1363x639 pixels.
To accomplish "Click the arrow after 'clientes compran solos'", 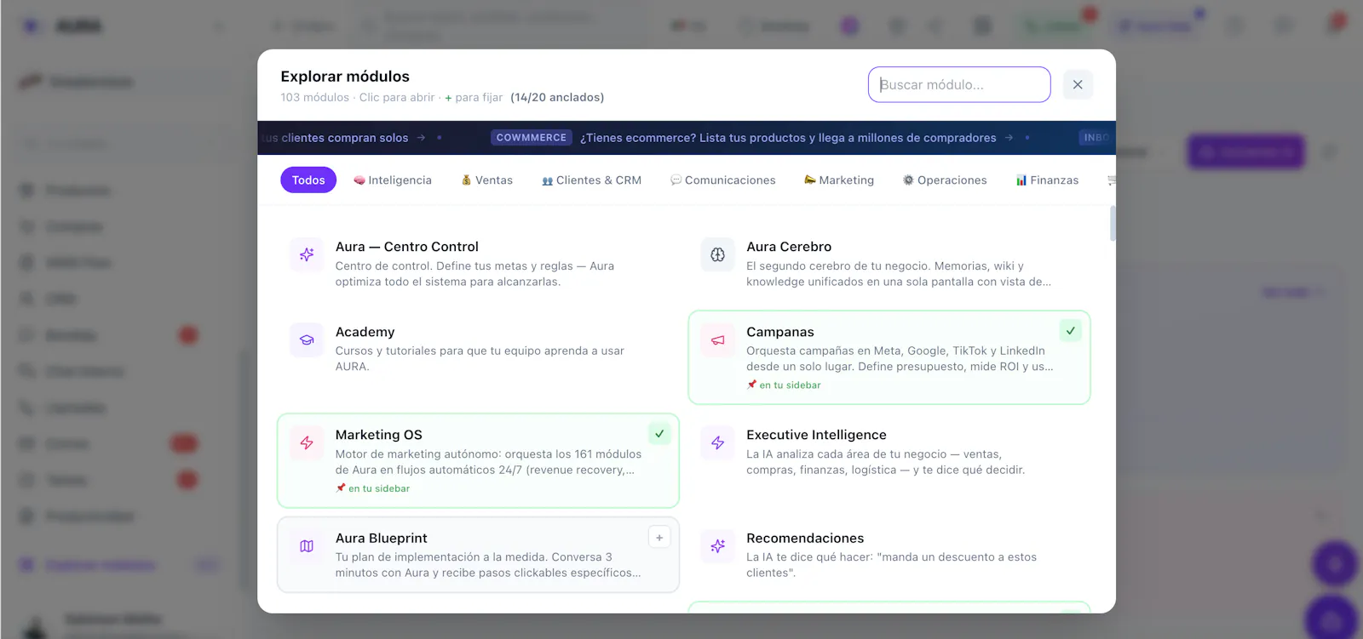I will pyautogui.click(x=421, y=138).
